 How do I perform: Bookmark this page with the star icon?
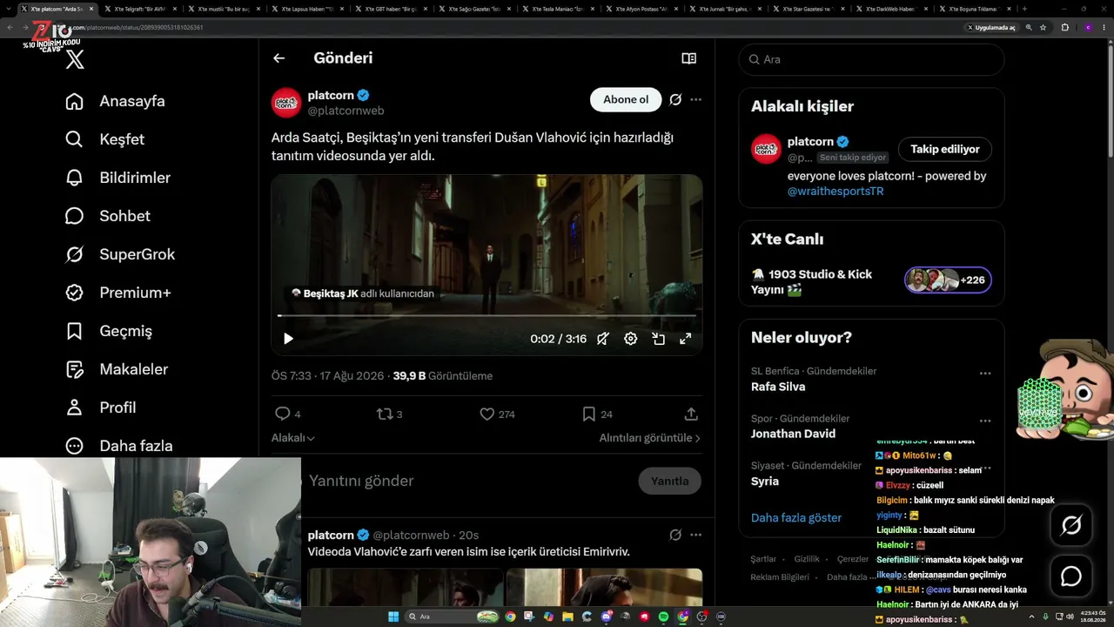pyautogui.click(x=1043, y=27)
